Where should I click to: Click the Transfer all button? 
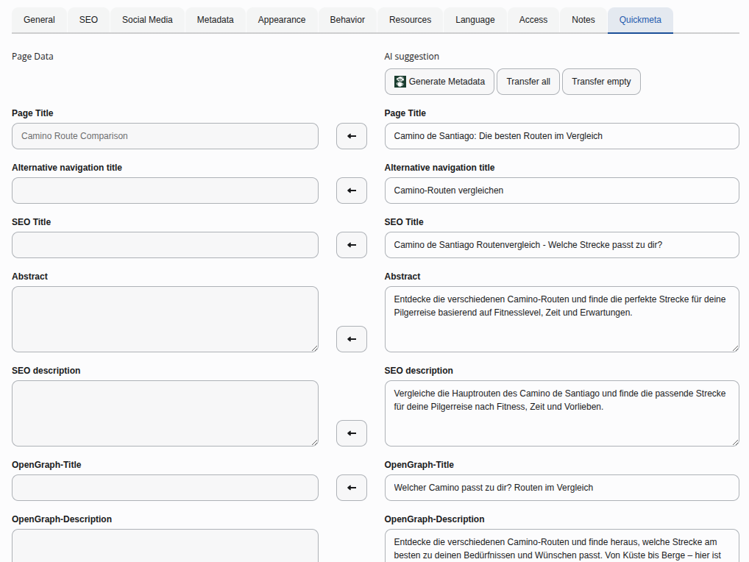pyautogui.click(x=528, y=82)
